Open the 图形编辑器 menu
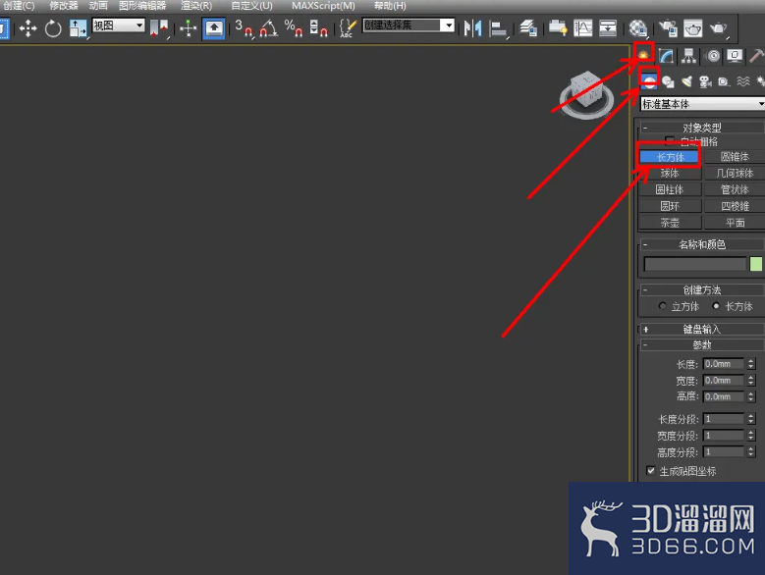Image resolution: width=765 pixels, height=575 pixels. [142, 6]
